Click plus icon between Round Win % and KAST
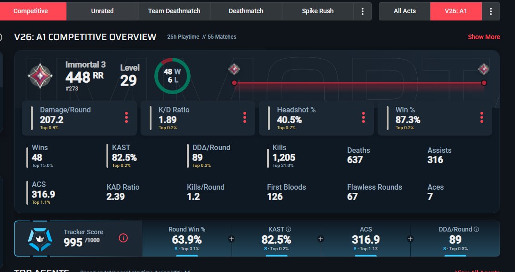This screenshot has height=272, width=515. coord(232,239)
